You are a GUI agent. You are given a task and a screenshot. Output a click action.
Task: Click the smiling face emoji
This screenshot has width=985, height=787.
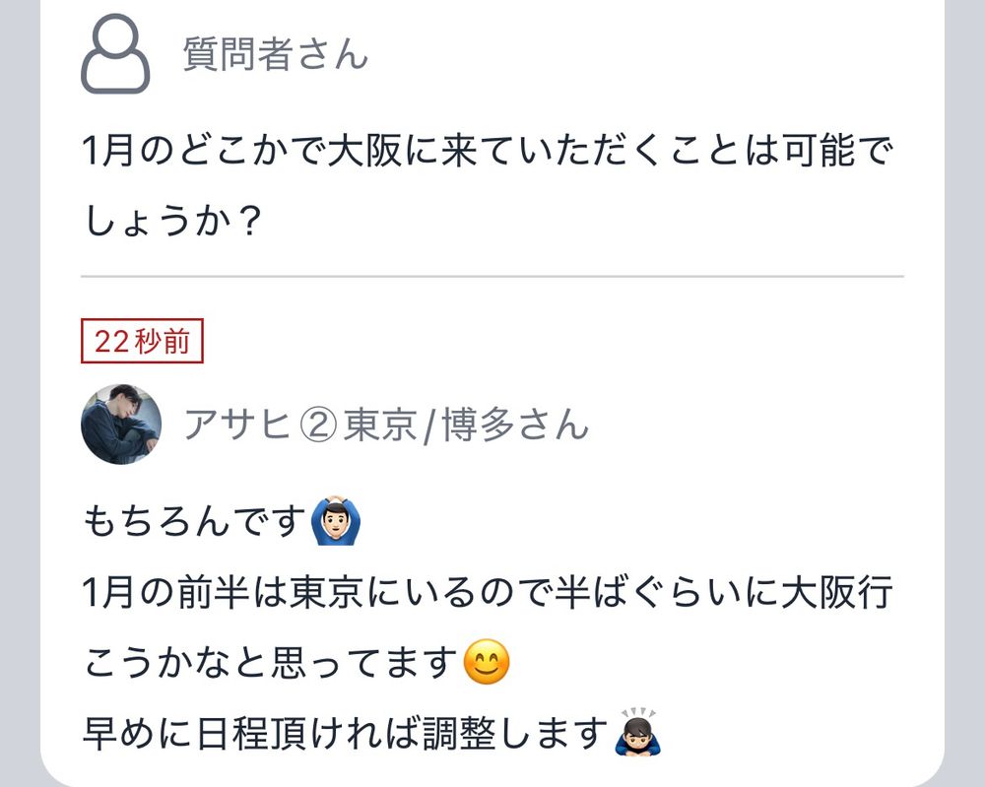point(487,662)
